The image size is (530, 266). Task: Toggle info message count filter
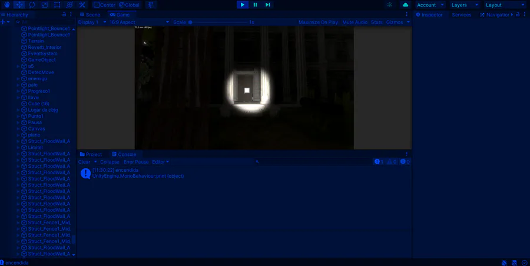379,162
